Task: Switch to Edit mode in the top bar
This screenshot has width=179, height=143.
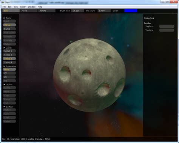Action: pyautogui.click(x=11, y=11)
